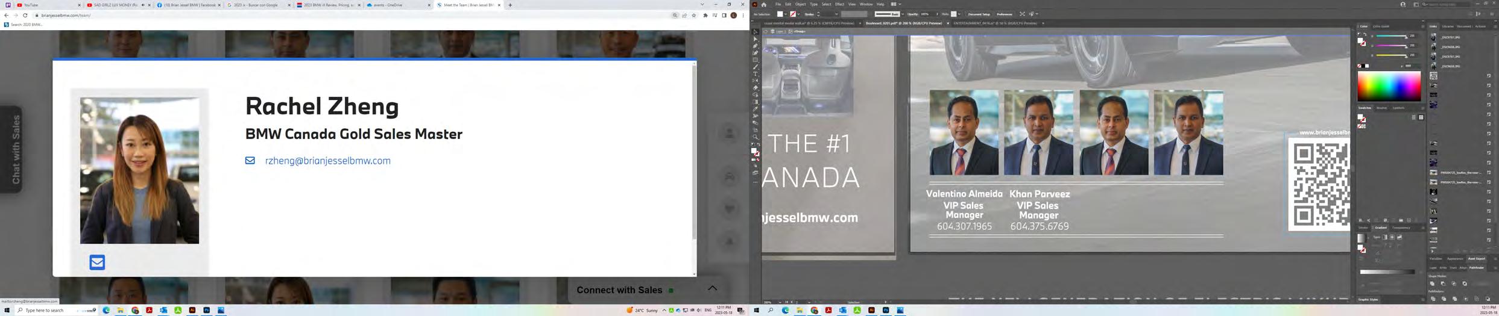Click the Search: 2020 BMW bookmark
This screenshot has height=316, width=1499.
point(23,25)
